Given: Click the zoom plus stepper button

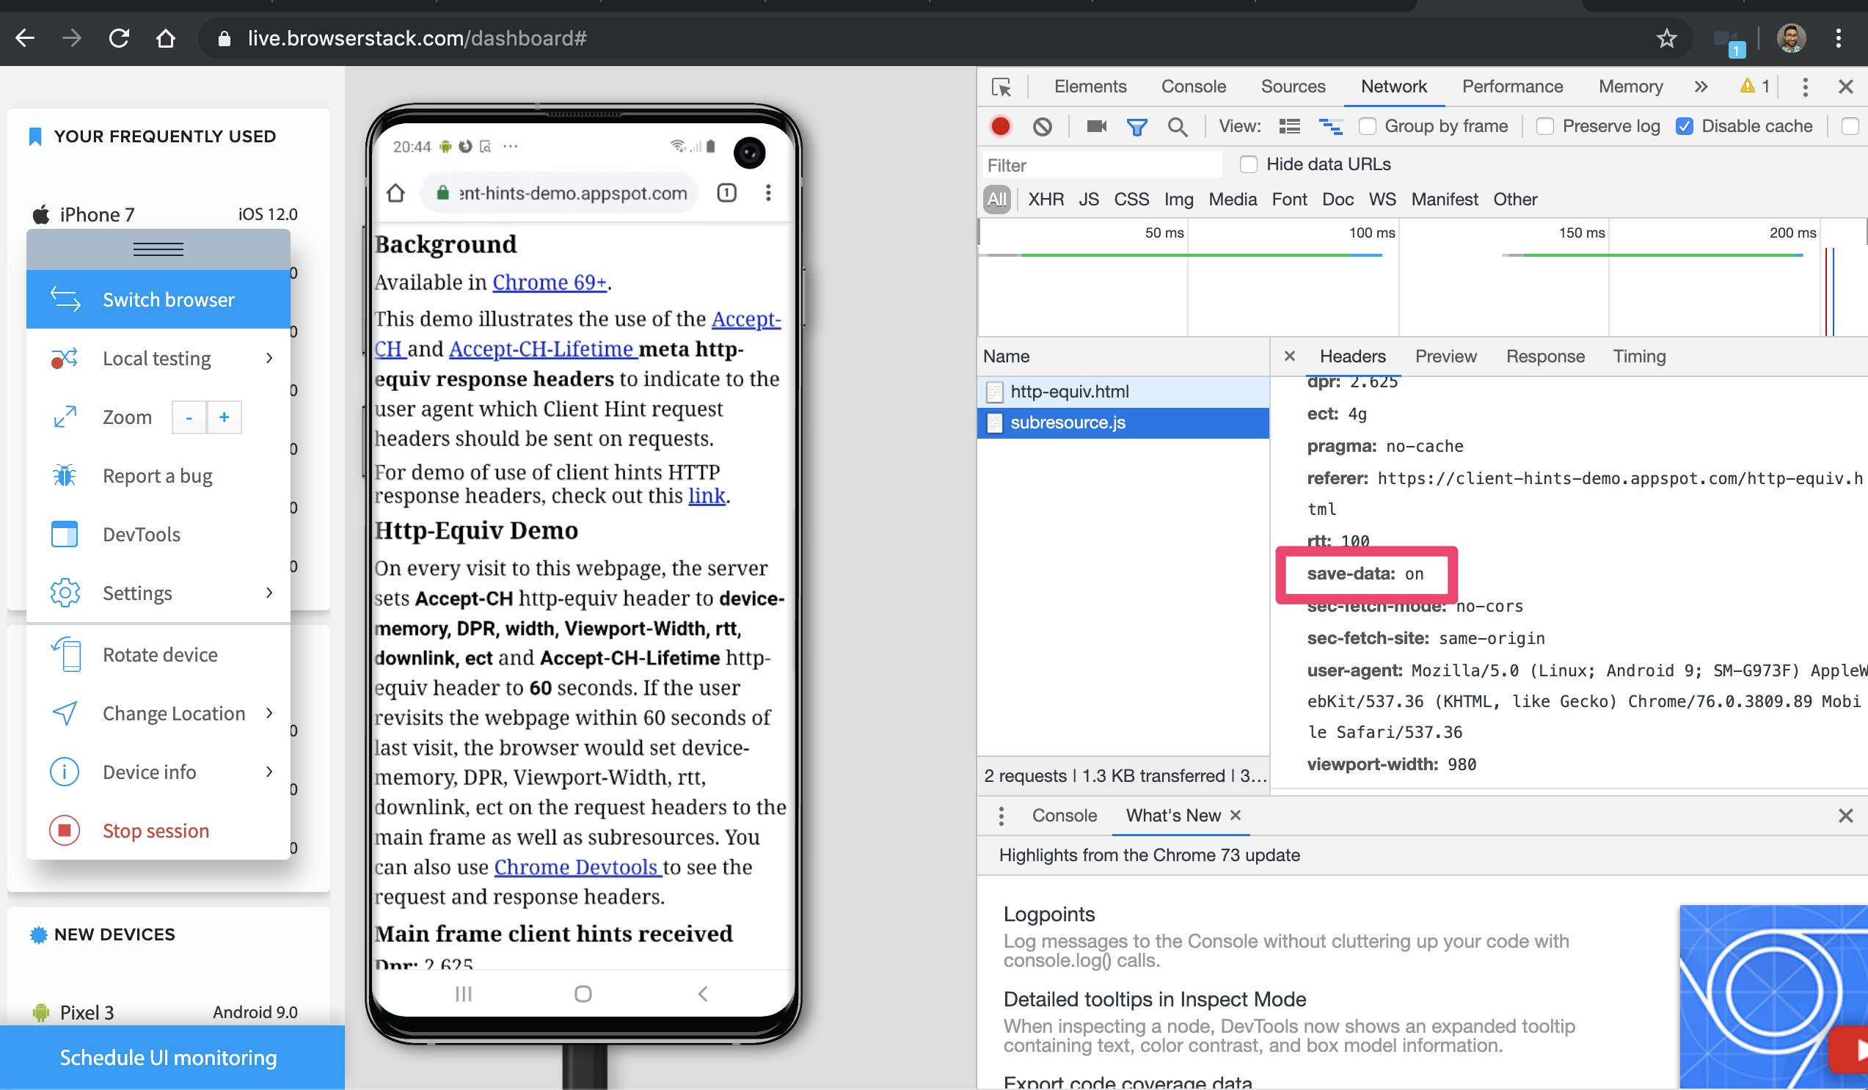Looking at the screenshot, I should pos(224,418).
